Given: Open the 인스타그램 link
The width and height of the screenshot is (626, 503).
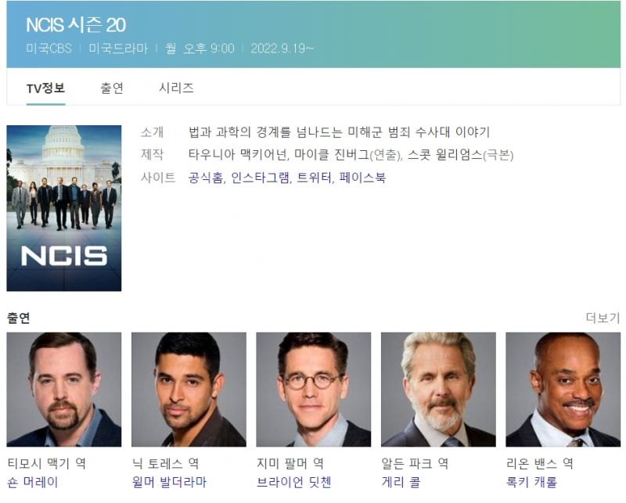Looking at the screenshot, I should click(x=261, y=178).
